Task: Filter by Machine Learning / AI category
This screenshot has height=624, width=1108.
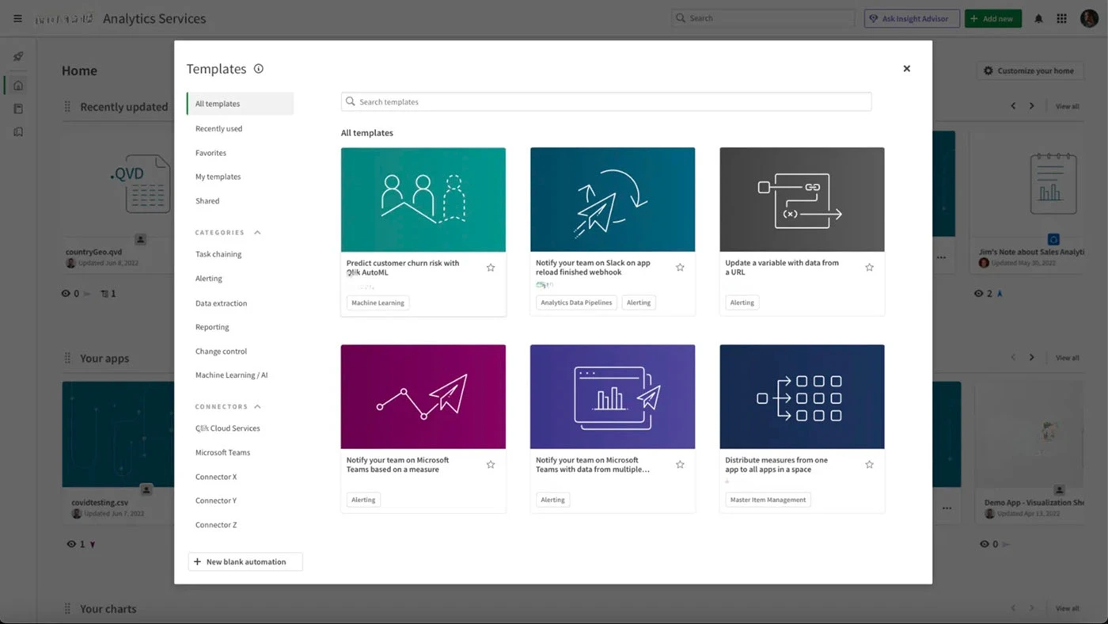Action: (x=232, y=375)
